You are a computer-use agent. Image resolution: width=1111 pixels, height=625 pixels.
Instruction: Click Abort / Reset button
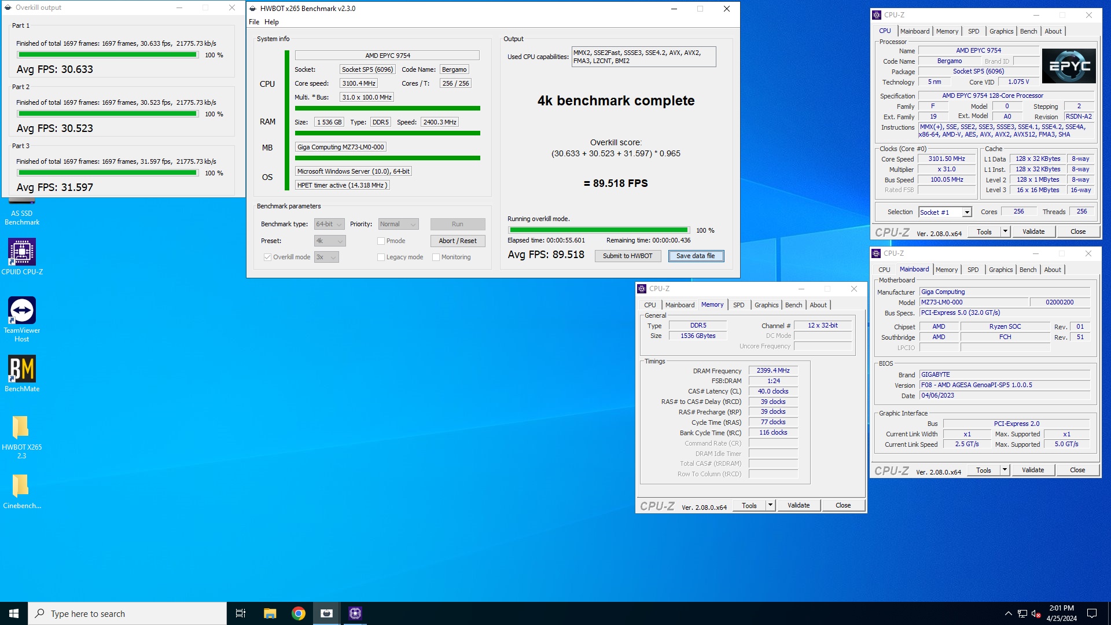[x=457, y=241]
